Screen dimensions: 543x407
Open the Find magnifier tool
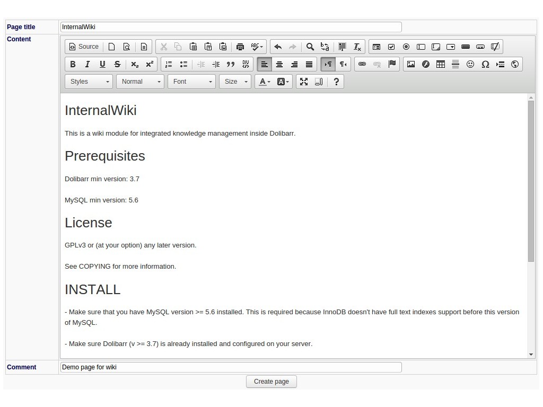pyautogui.click(x=310, y=47)
